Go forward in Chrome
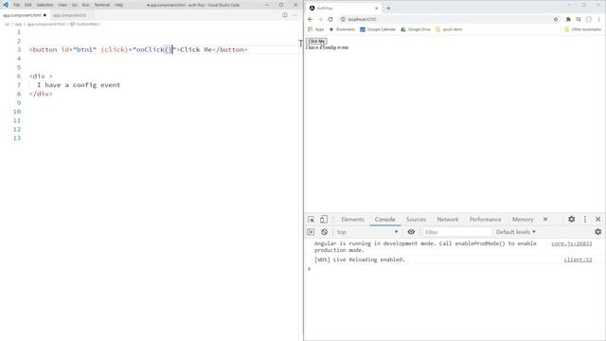Image resolution: width=606 pixels, height=341 pixels. pos(320,19)
